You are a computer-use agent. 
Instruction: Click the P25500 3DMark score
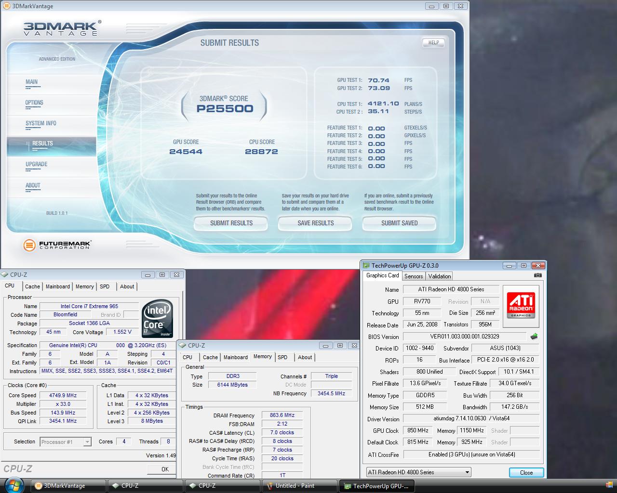pos(225,109)
